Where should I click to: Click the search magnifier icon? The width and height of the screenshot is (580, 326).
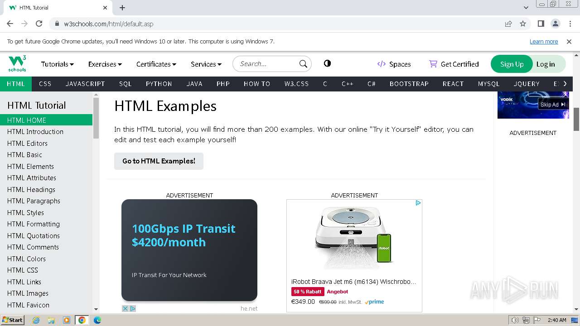[303, 64]
